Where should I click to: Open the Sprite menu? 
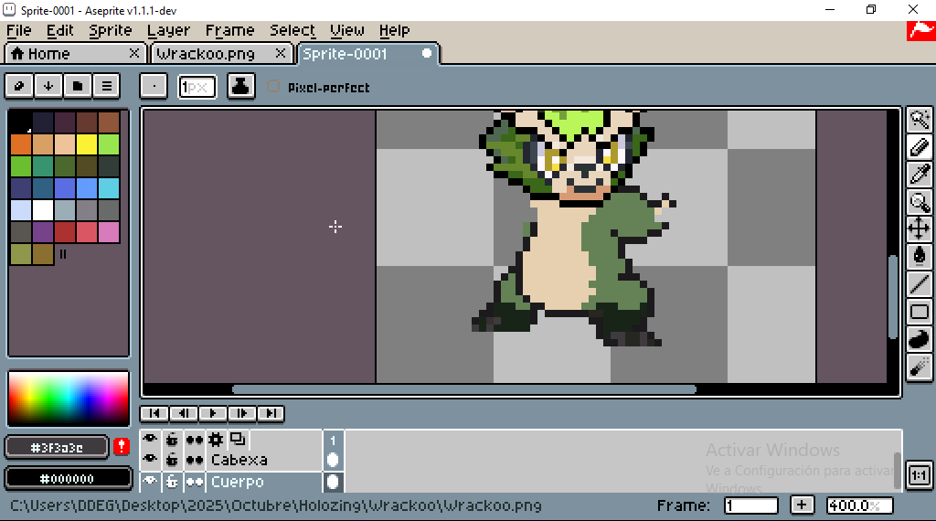click(111, 30)
